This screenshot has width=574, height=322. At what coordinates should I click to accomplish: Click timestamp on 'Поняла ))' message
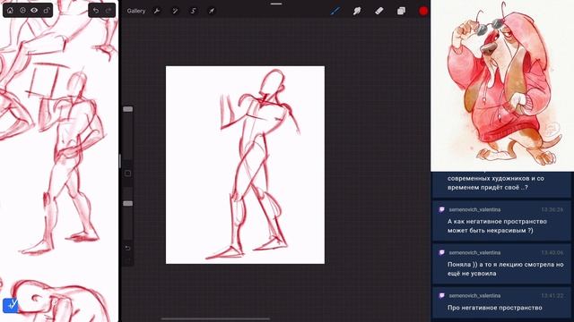[x=552, y=252]
